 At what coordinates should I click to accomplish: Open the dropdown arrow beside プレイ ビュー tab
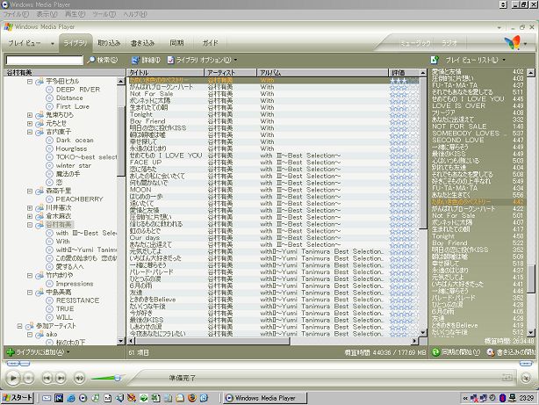(53, 44)
